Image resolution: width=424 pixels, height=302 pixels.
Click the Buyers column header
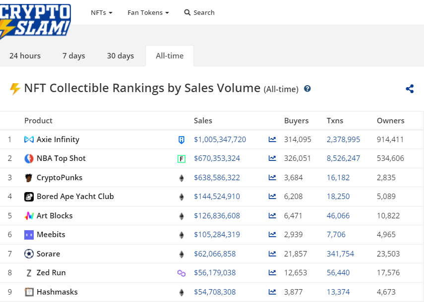[x=296, y=121]
